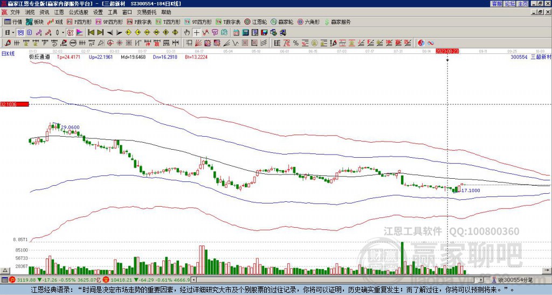Open the 9P四方形 tool
Screen dimensions: 552x295
[x=109, y=22]
